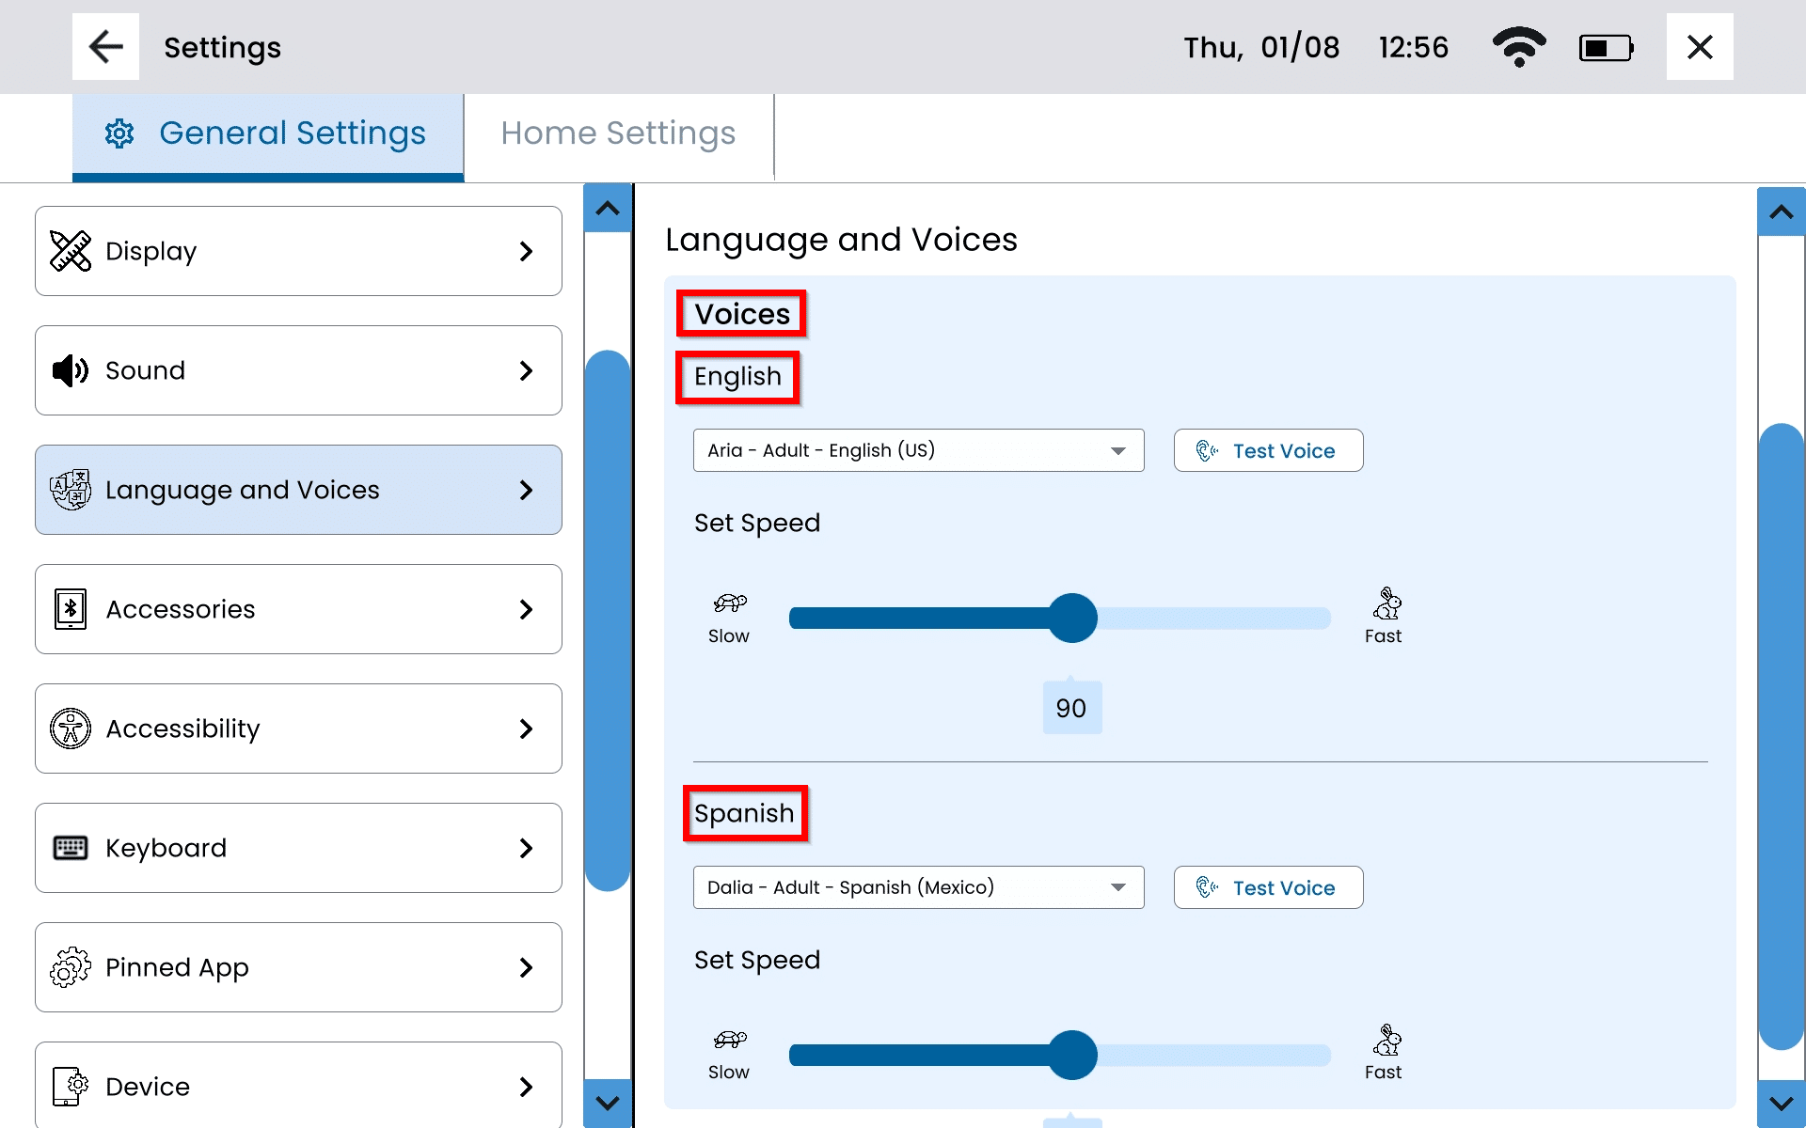Click the slow turtle icon for Spanish speed
This screenshot has width=1806, height=1128.
point(729,1040)
